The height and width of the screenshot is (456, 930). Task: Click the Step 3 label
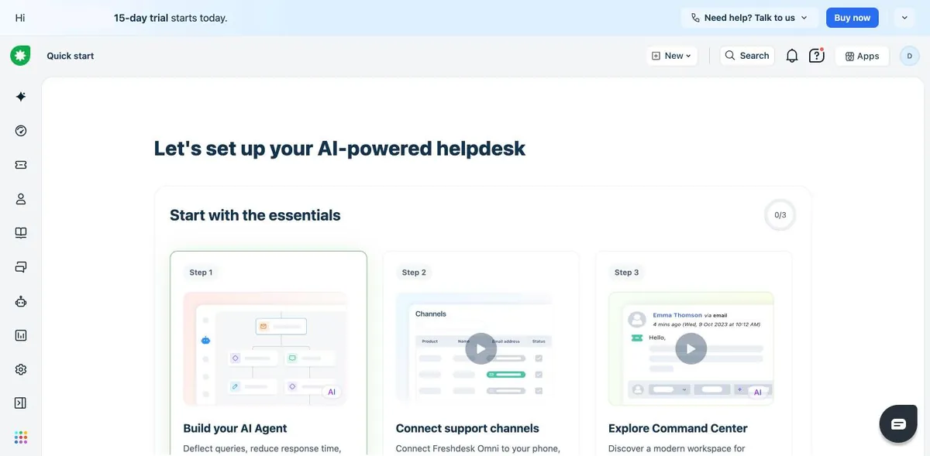click(x=626, y=273)
